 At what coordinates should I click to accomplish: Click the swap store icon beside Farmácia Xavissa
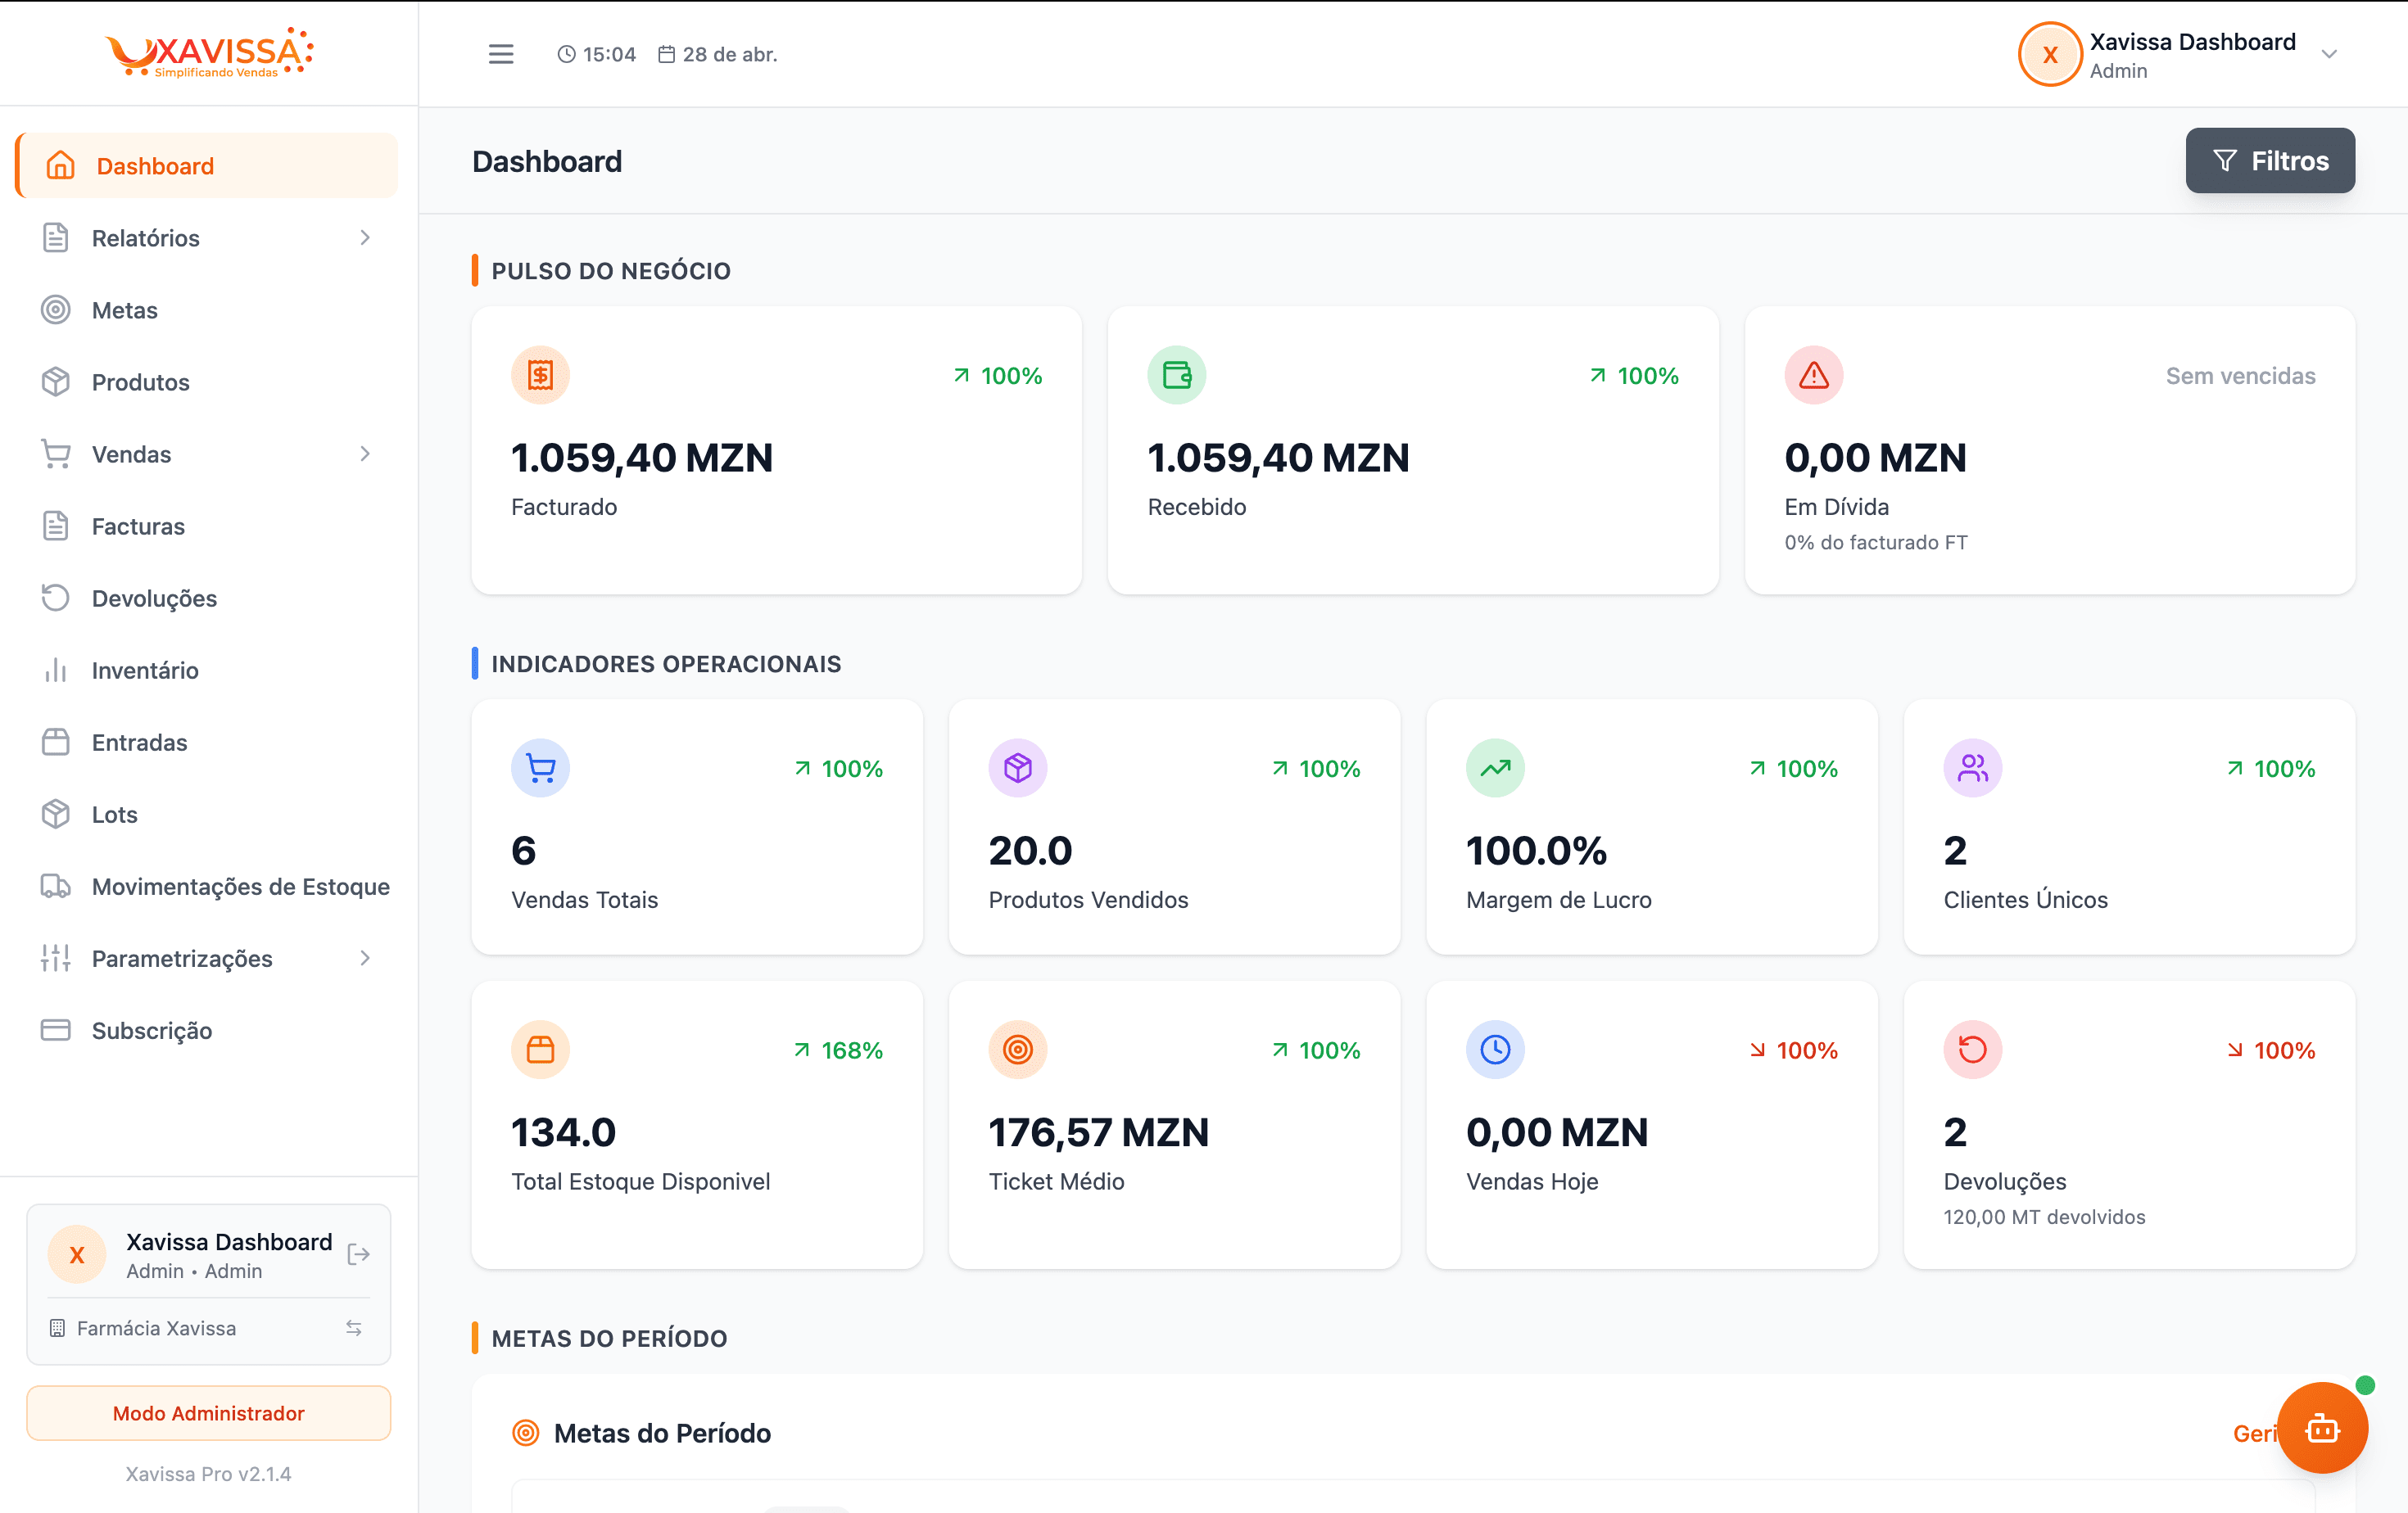[354, 1328]
